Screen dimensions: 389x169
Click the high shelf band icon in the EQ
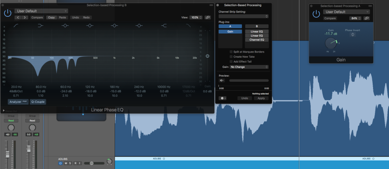[x=164, y=25]
